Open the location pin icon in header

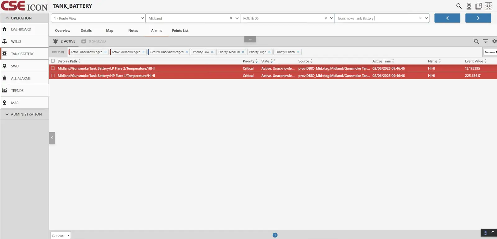point(469,6)
